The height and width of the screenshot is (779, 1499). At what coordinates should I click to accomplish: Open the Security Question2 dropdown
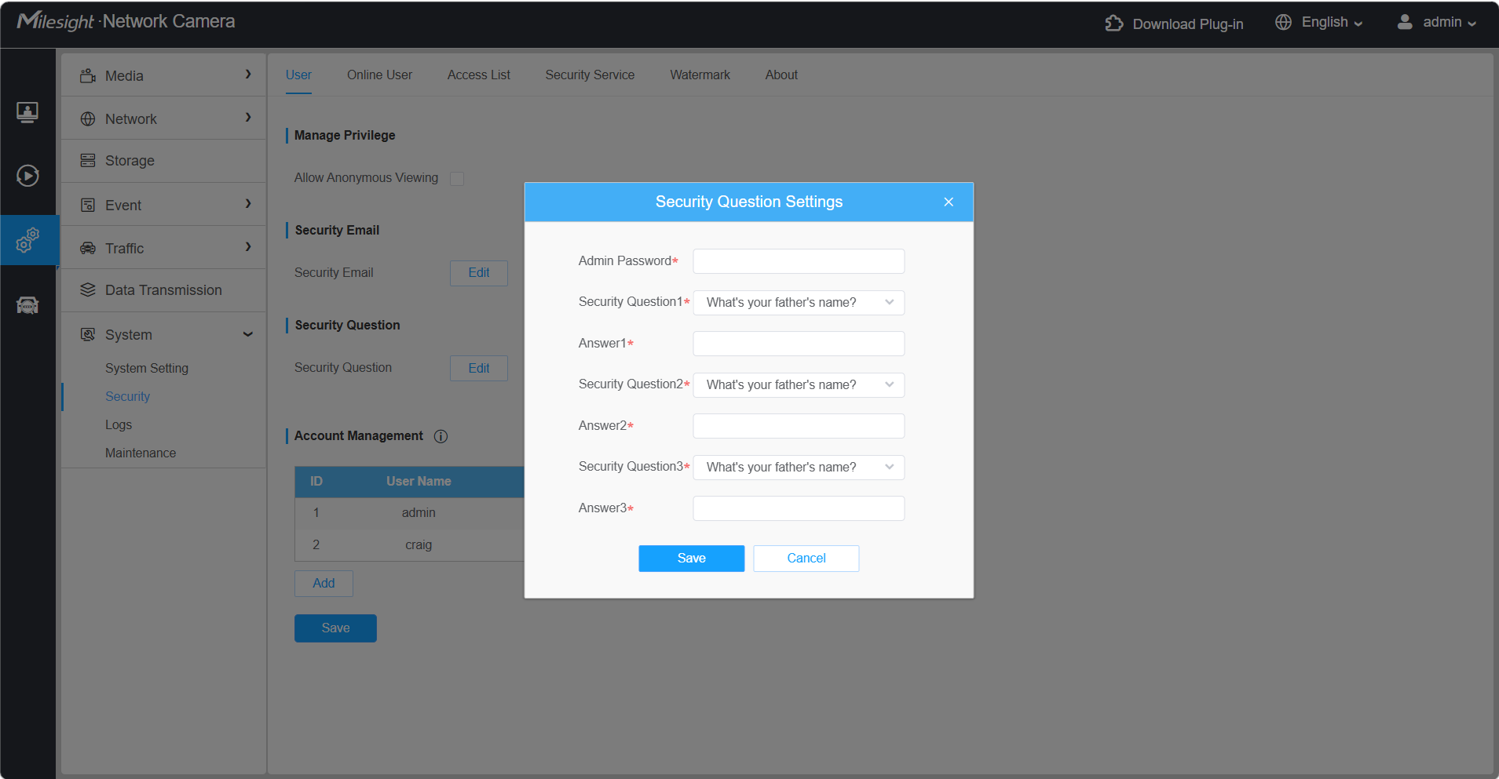(799, 385)
